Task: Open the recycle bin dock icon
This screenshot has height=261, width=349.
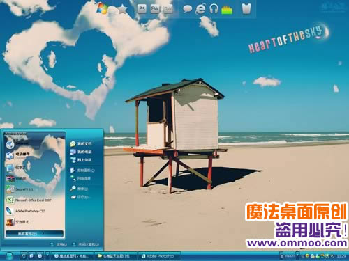Action: click(246, 9)
